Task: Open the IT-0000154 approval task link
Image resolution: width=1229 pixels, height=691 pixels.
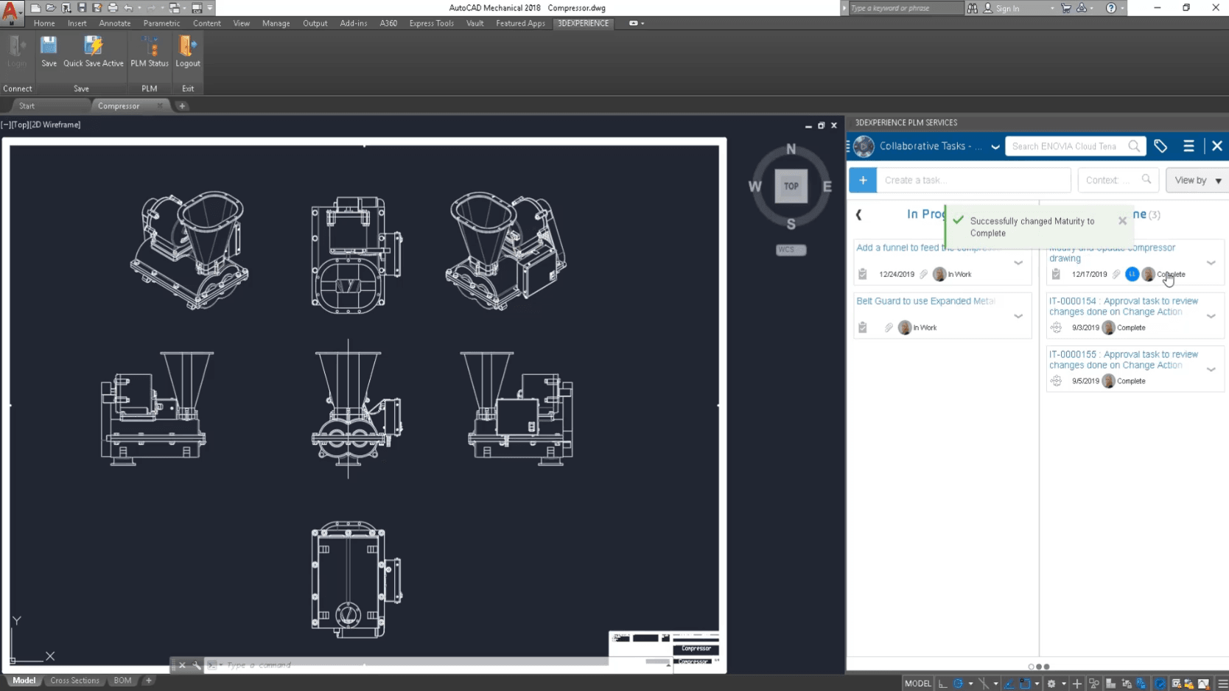Action: point(1124,306)
